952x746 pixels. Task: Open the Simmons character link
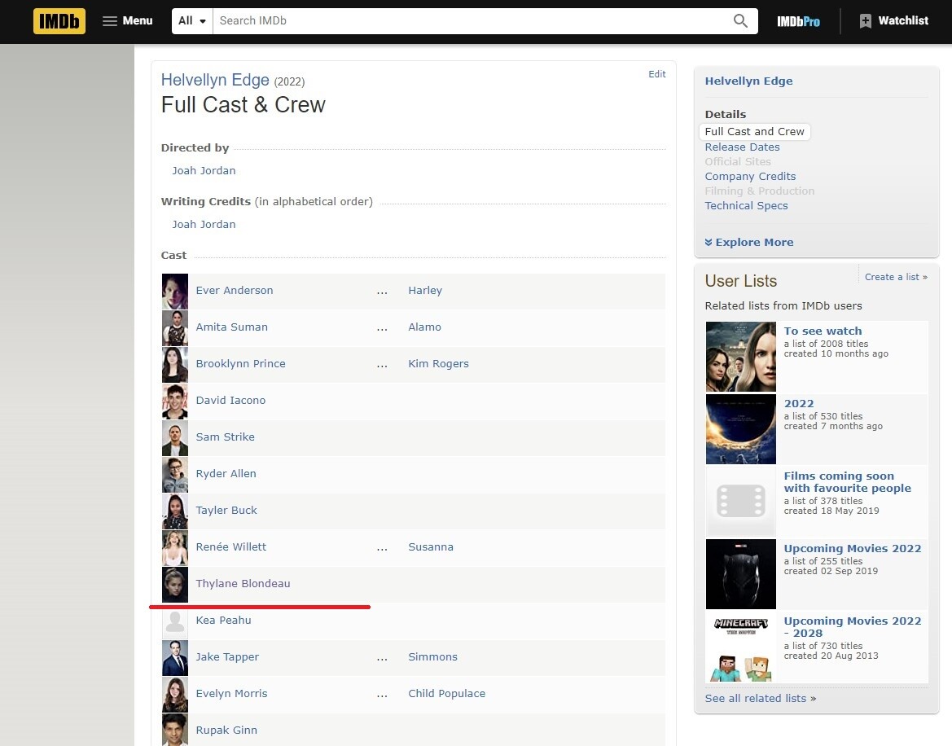(432, 656)
